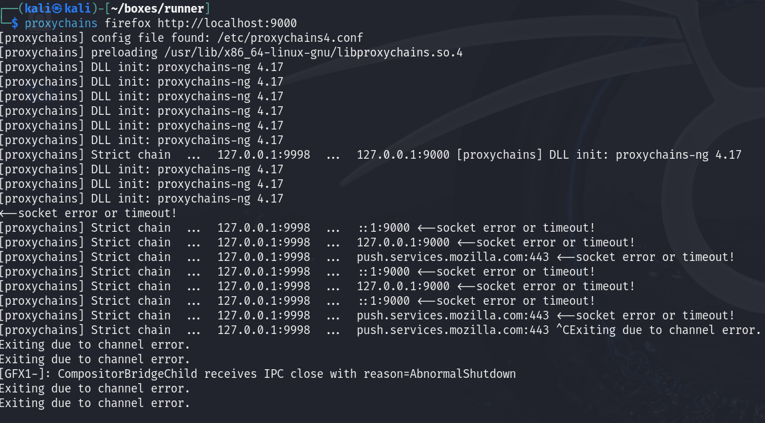Click the [GFX1-] log tag
The width and height of the screenshot is (765, 423).
pos(25,374)
